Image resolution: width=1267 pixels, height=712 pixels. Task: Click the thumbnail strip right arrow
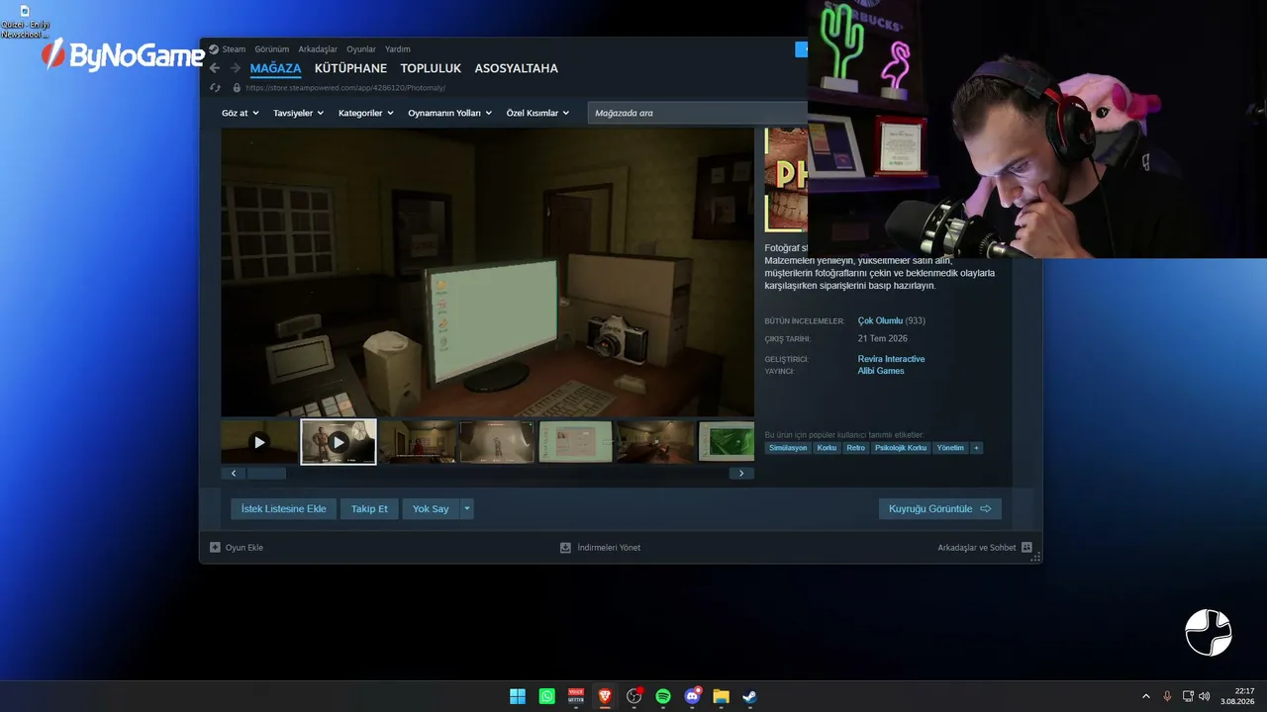741,474
